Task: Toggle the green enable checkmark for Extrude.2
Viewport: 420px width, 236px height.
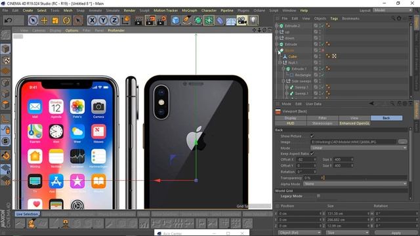Action: 322,26
